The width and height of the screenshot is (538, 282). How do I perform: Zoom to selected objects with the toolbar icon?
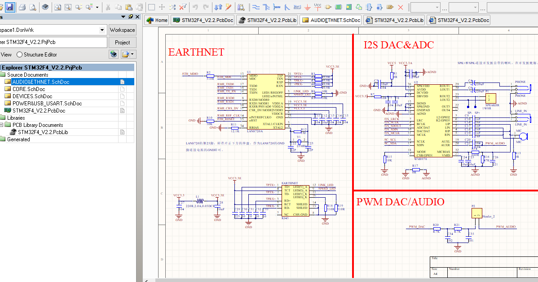coord(79,7)
